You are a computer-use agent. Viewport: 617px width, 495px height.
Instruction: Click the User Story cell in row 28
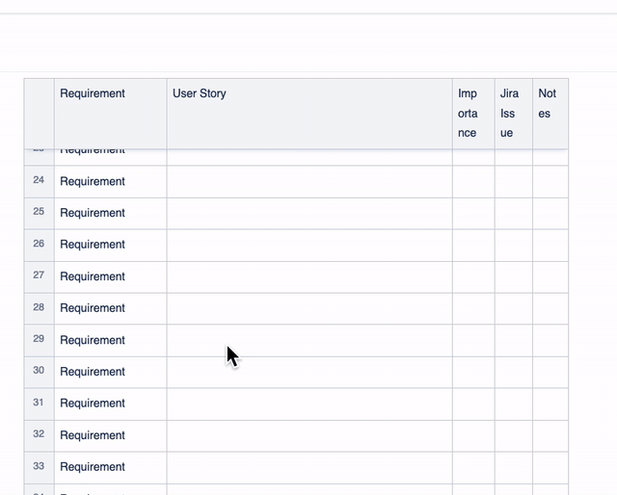[309, 309]
